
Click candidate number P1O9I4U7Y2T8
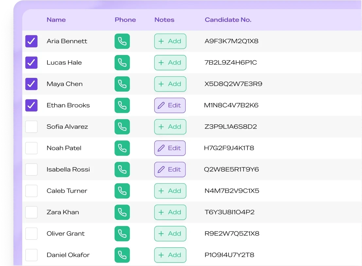click(x=230, y=255)
